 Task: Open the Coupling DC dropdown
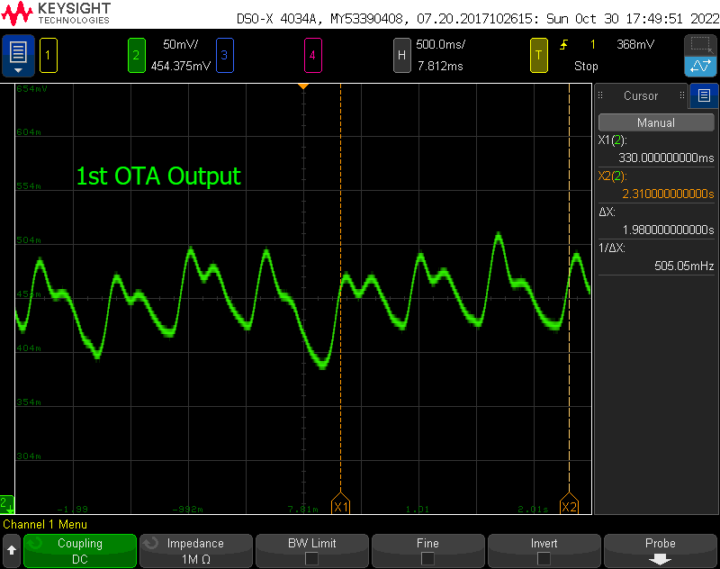[79, 550]
